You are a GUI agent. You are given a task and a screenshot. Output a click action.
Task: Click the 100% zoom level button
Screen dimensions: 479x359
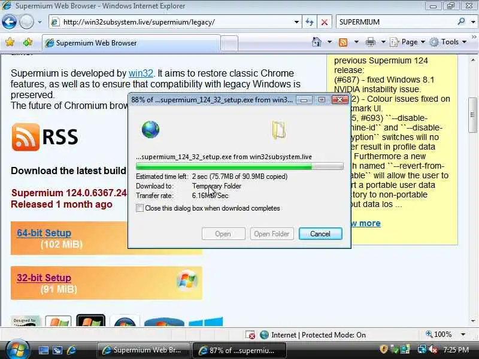pos(439,334)
